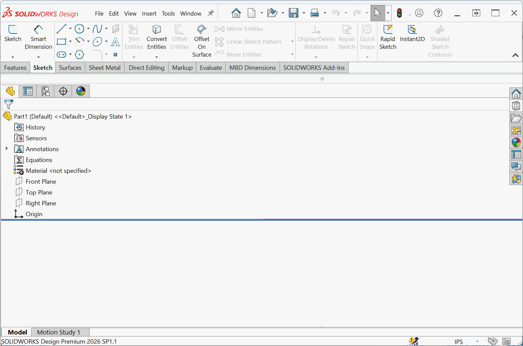Open Design Library in task pane
523x346 pixels.
(x=516, y=106)
